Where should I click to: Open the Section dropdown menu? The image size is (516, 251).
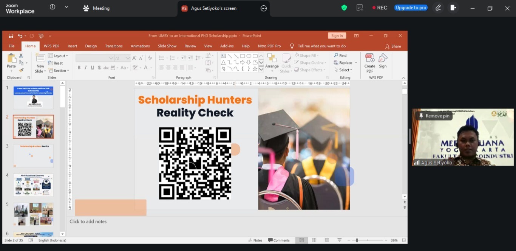[59, 70]
